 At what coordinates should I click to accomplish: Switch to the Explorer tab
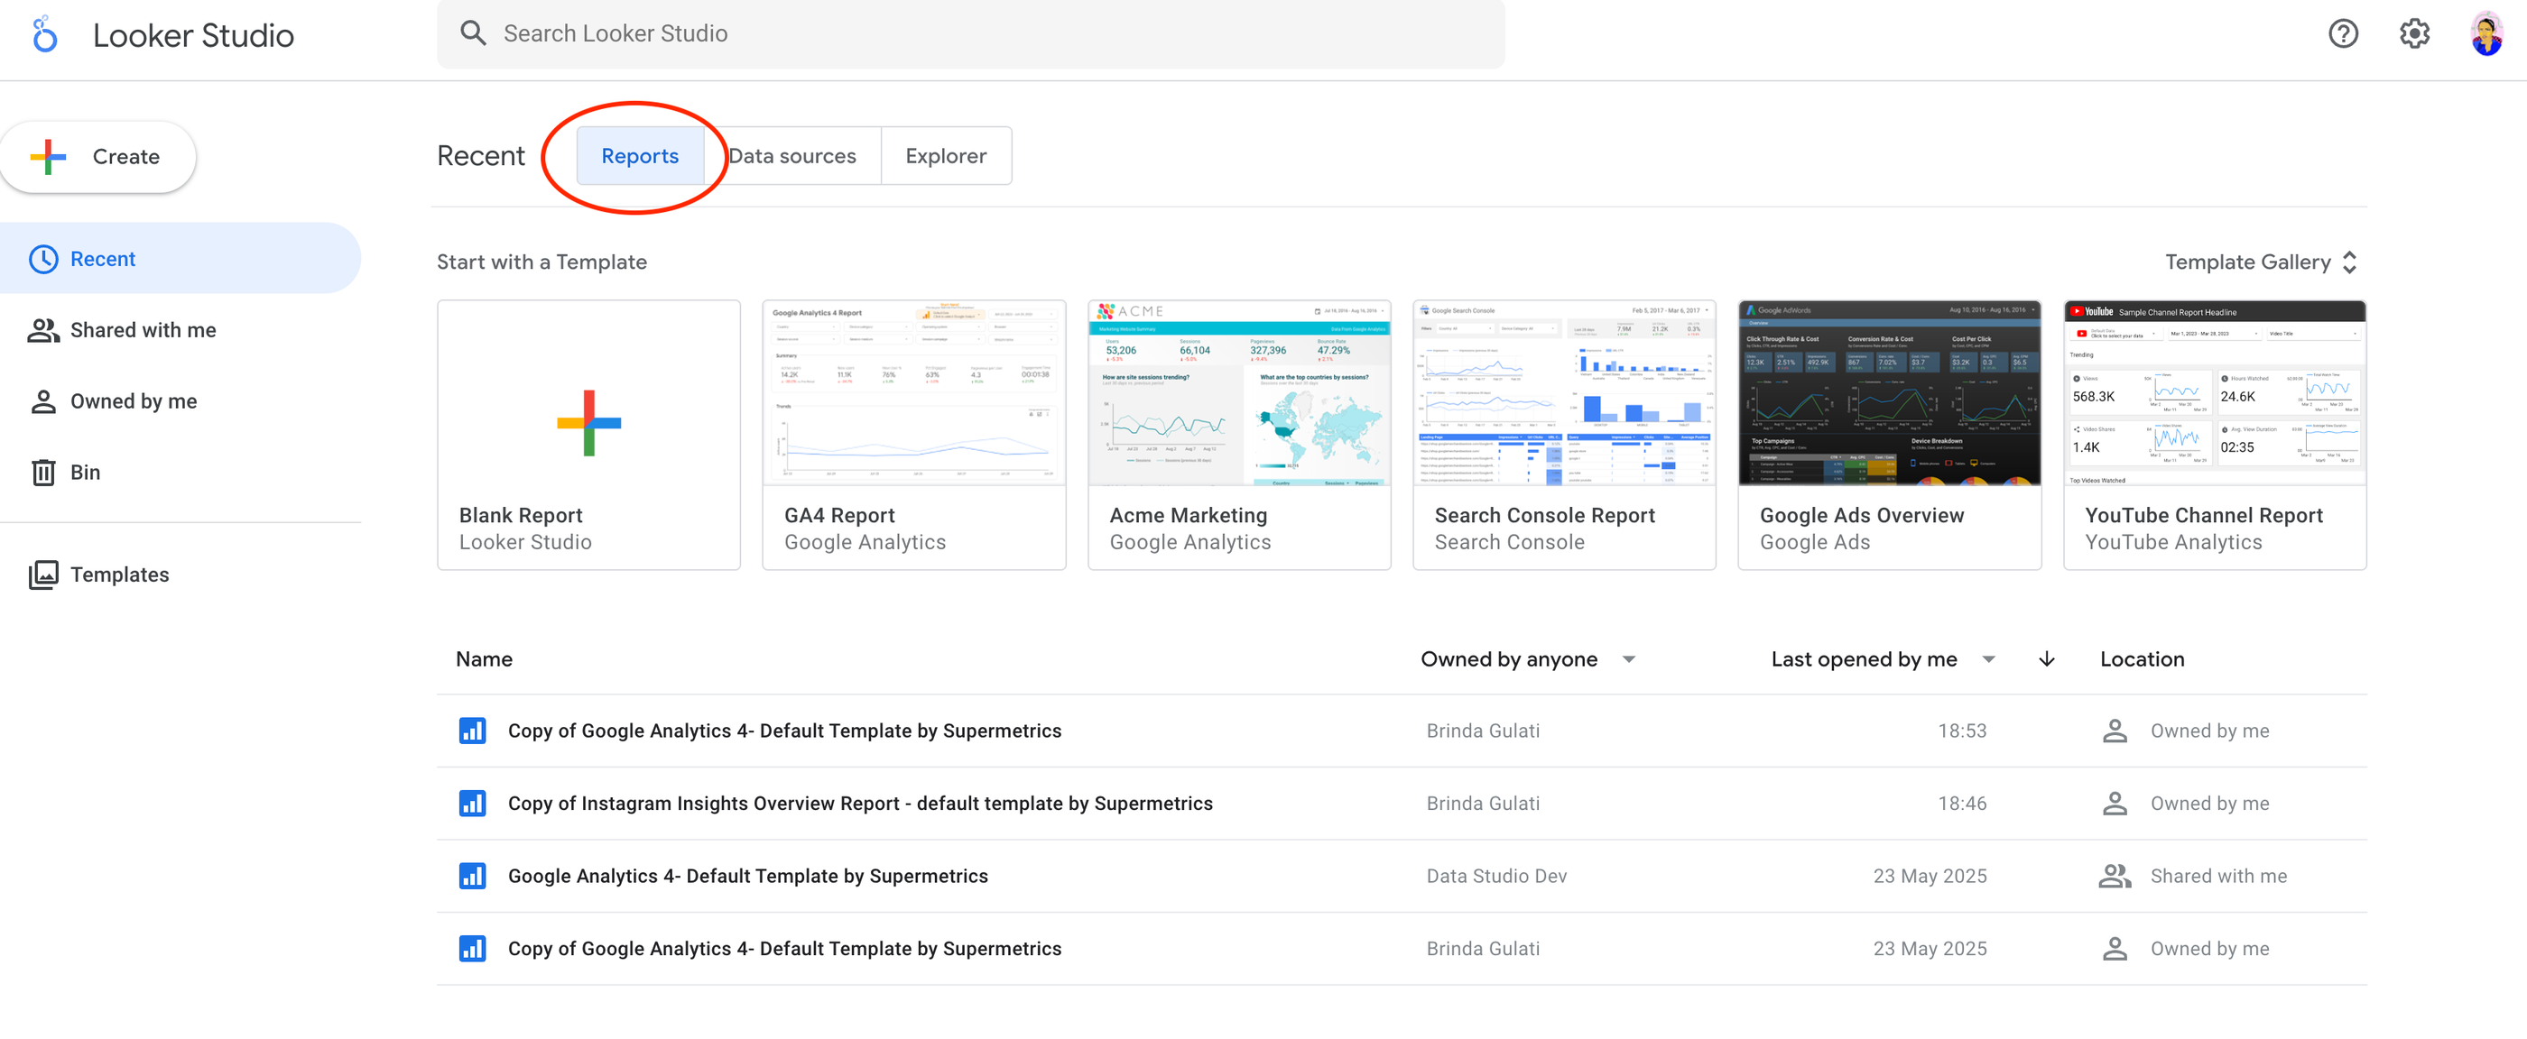click(x=945, y=155)
